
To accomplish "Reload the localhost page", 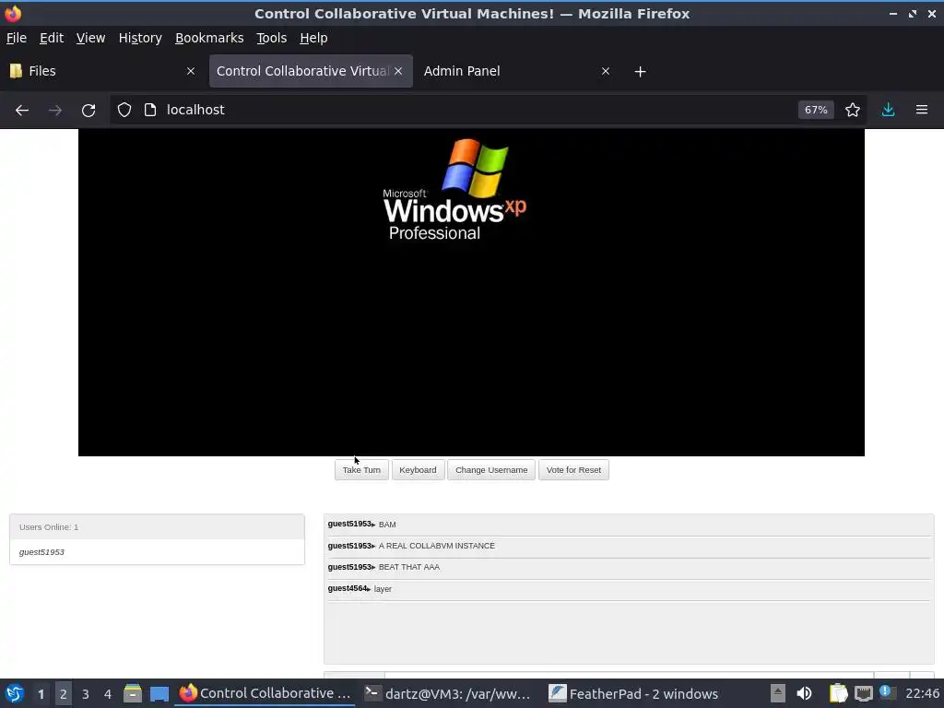I will click(x=88, y=111).
